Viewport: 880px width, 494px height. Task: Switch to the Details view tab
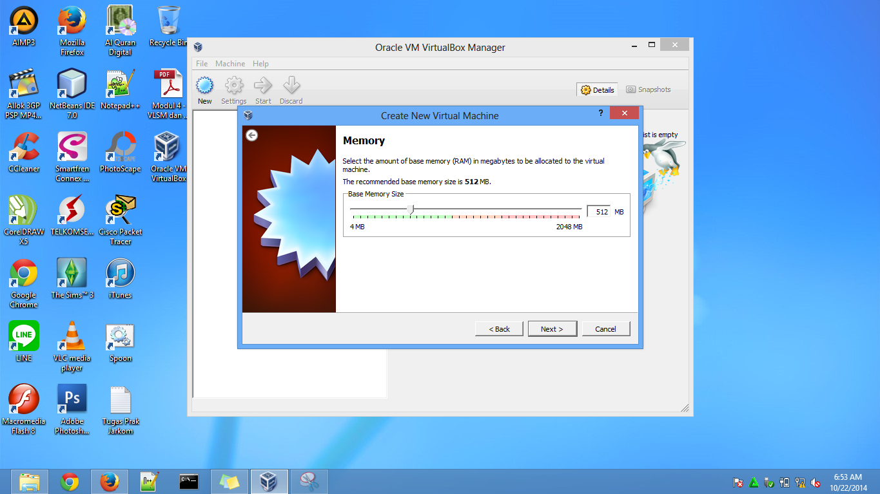pyautogui.click(x=597, y=90)
